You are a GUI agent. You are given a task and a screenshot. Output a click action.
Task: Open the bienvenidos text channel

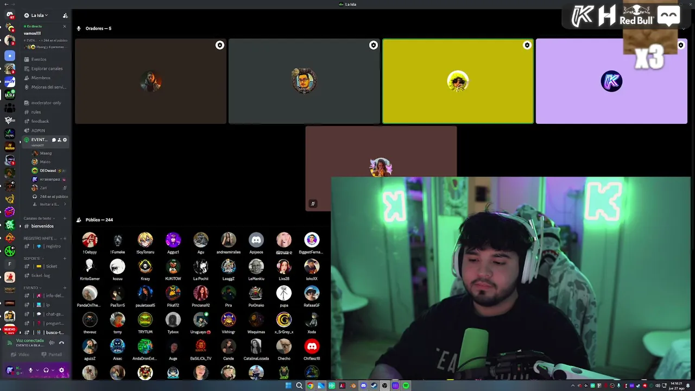click(x=45, y=226)
